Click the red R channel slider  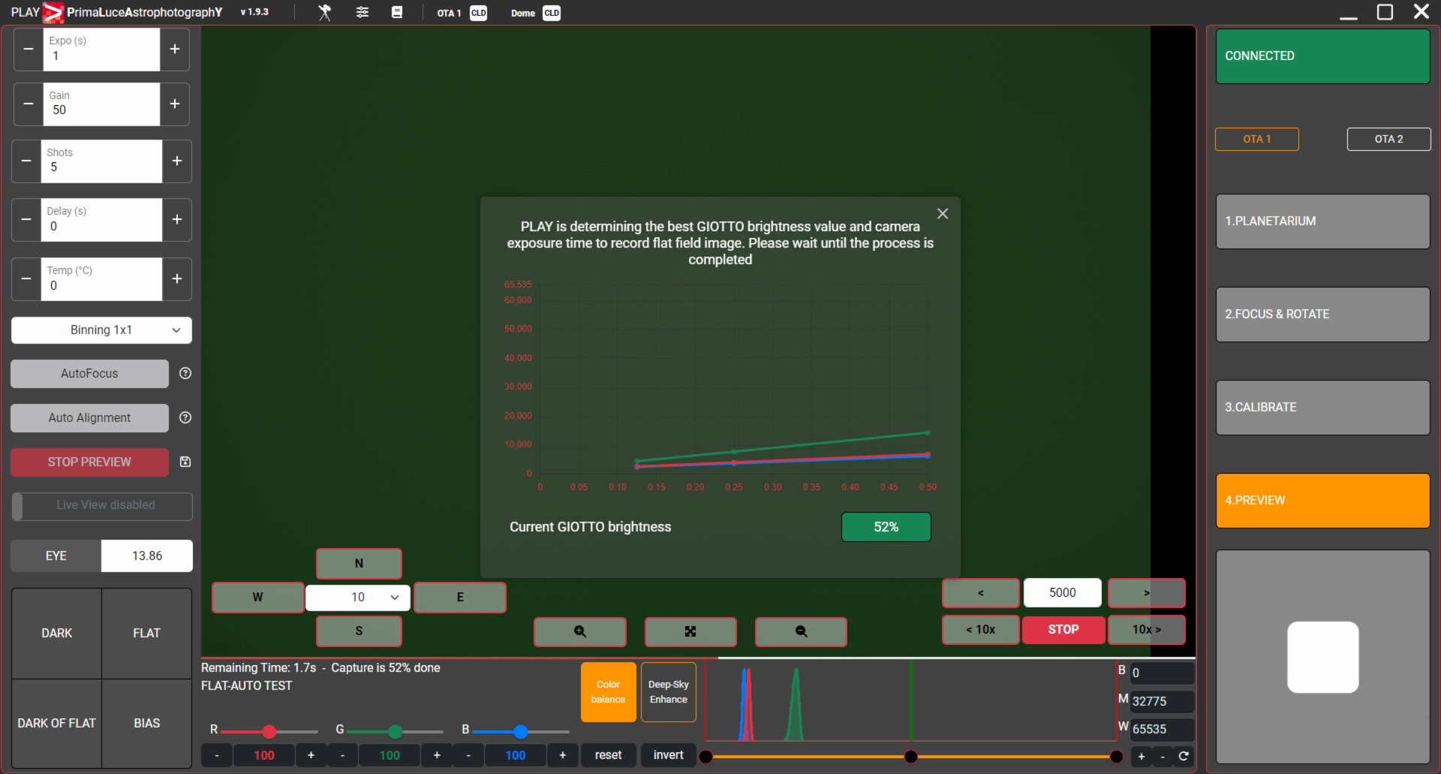point(269,732)
